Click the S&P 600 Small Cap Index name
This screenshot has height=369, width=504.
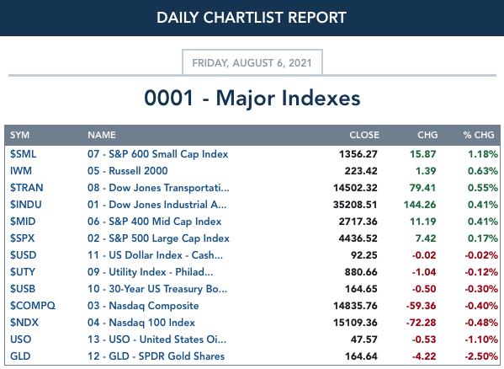158,154
